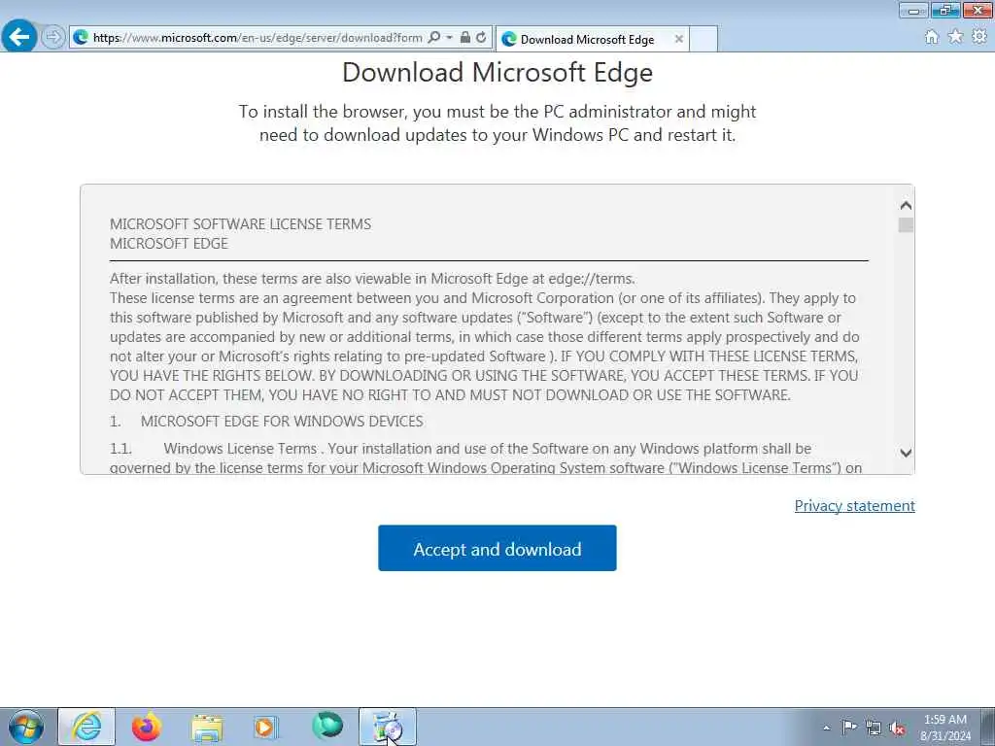This screenshot has width=995, height=746.
Task: Minimize the Internet Explorer window
Action: tap(913, 10)
